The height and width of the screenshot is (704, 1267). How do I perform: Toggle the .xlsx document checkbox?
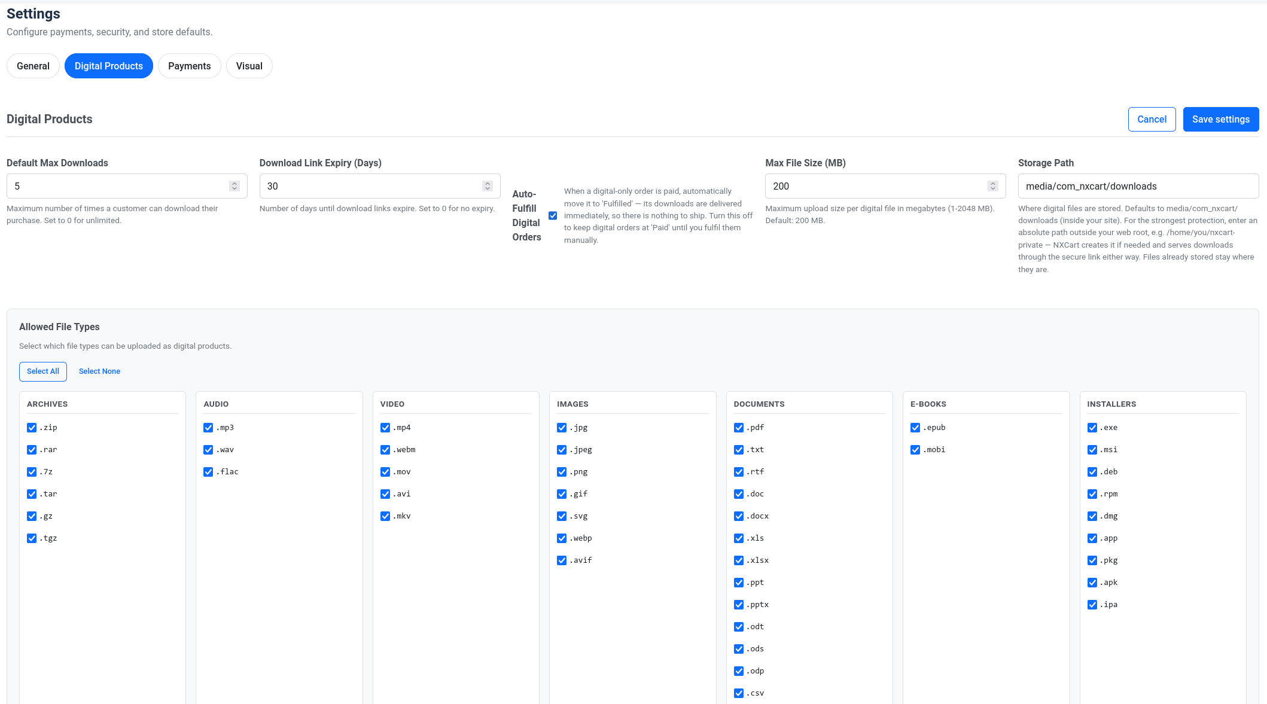(739, 560)
